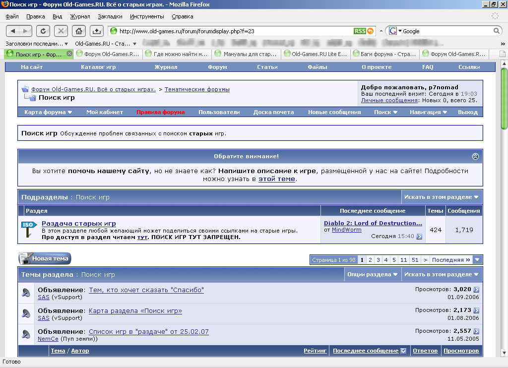Open 'Правила форума' link
508x368 pixels.
pos(160,112)
